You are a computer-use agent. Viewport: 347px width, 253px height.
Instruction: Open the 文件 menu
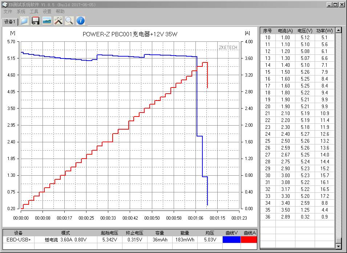(x=8, y=12)
